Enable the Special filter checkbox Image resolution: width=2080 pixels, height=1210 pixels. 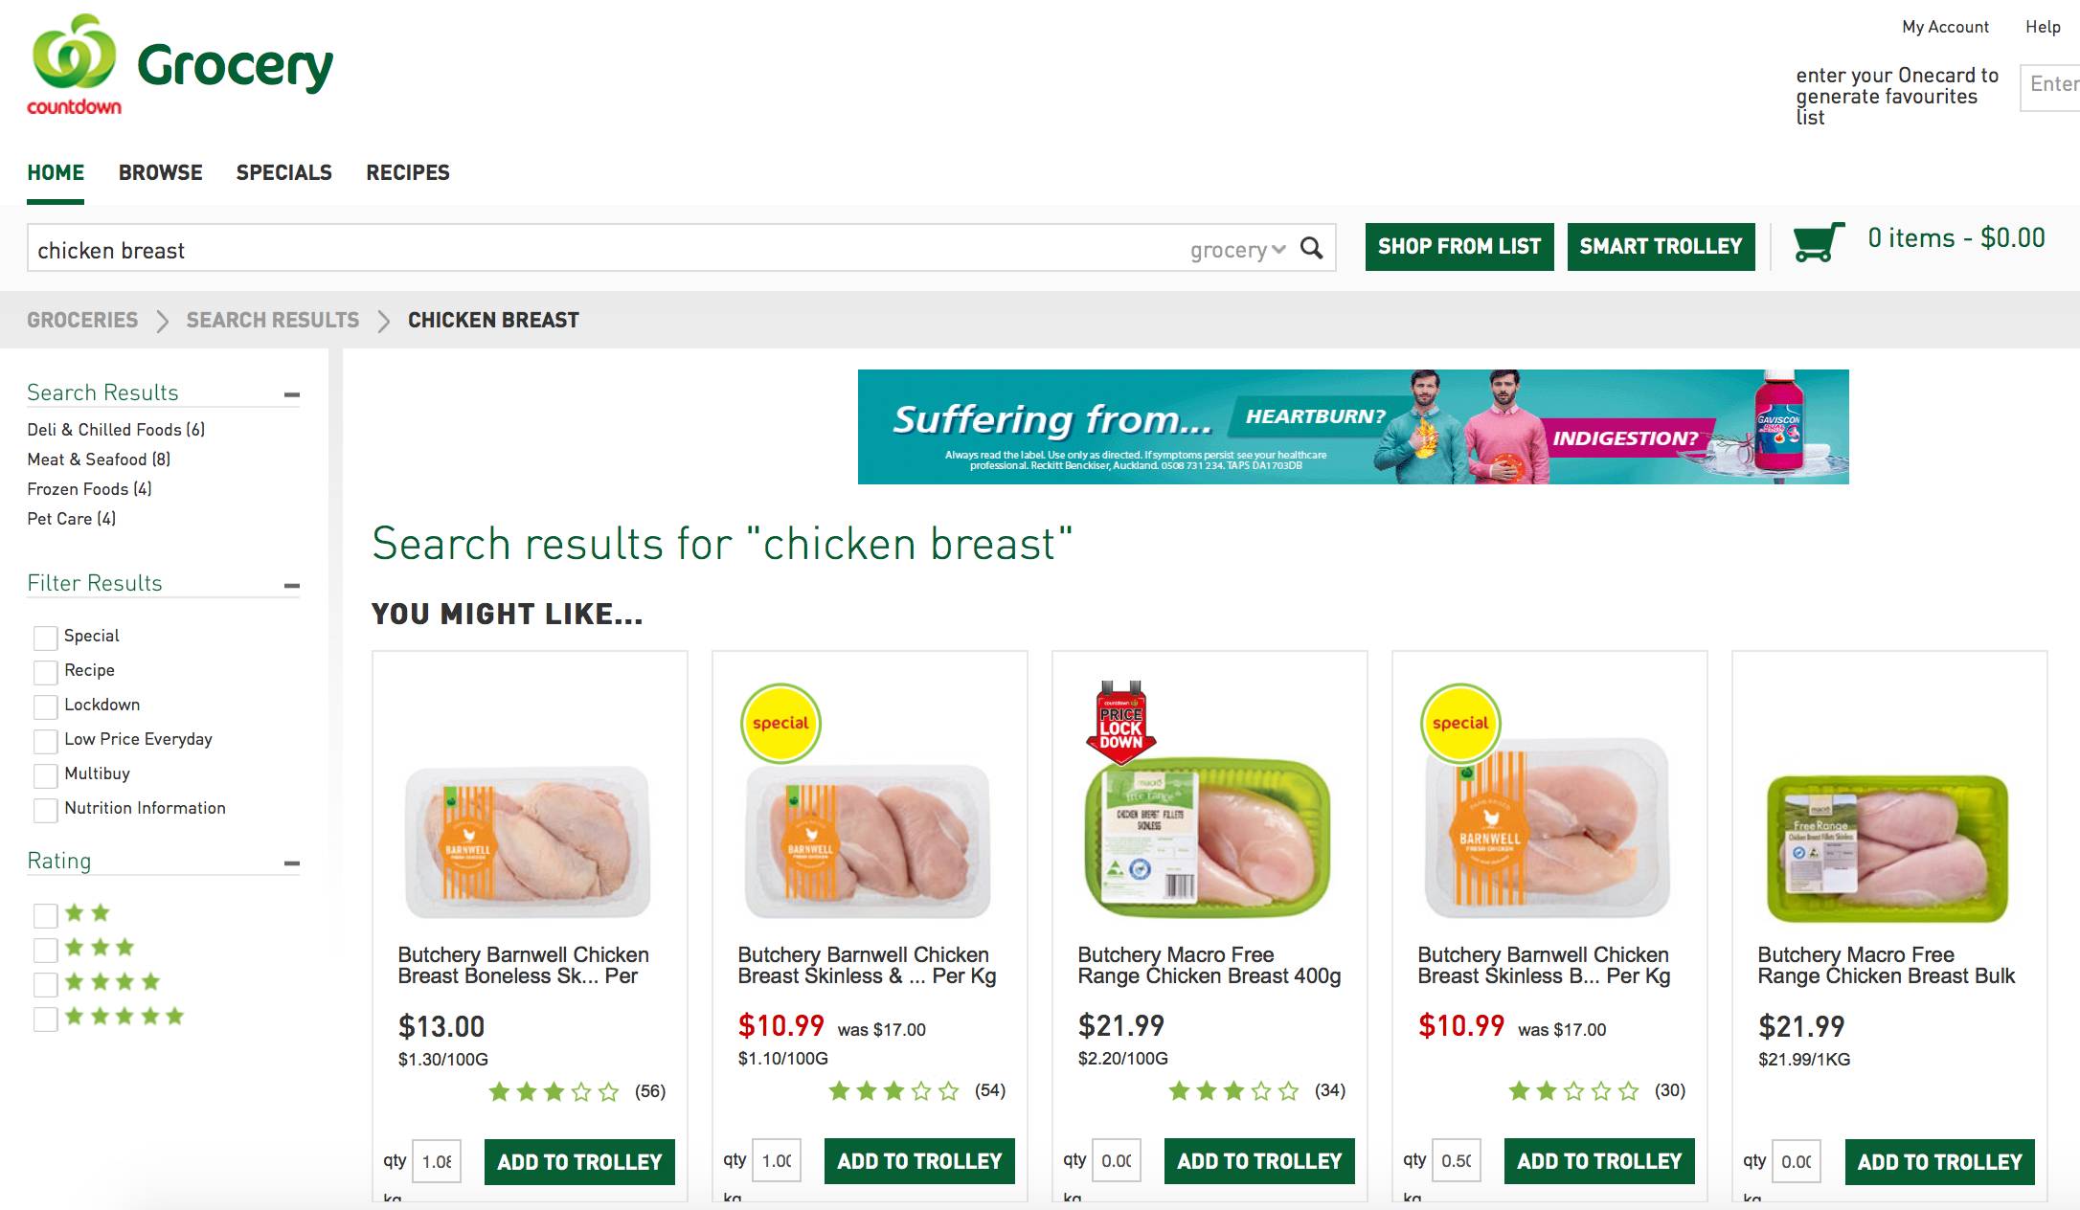coord(45,638)
